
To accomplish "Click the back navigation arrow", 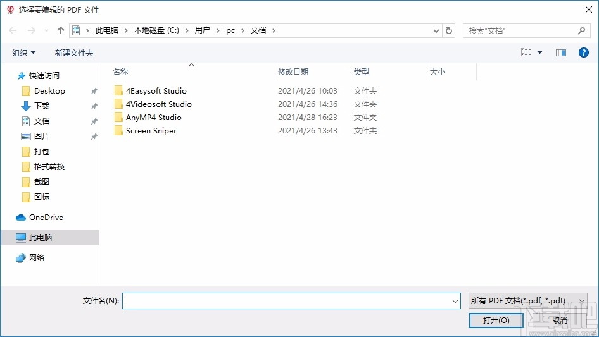I will pyautogui.click(x=13, y=30).
